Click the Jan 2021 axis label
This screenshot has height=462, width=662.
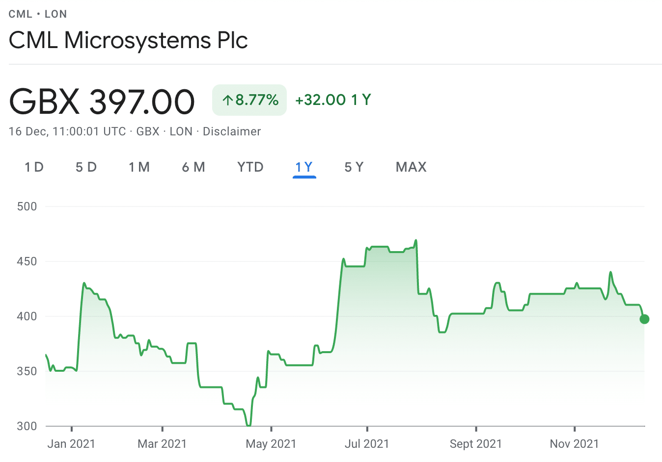pyautogui.click(x=71, y=444)
